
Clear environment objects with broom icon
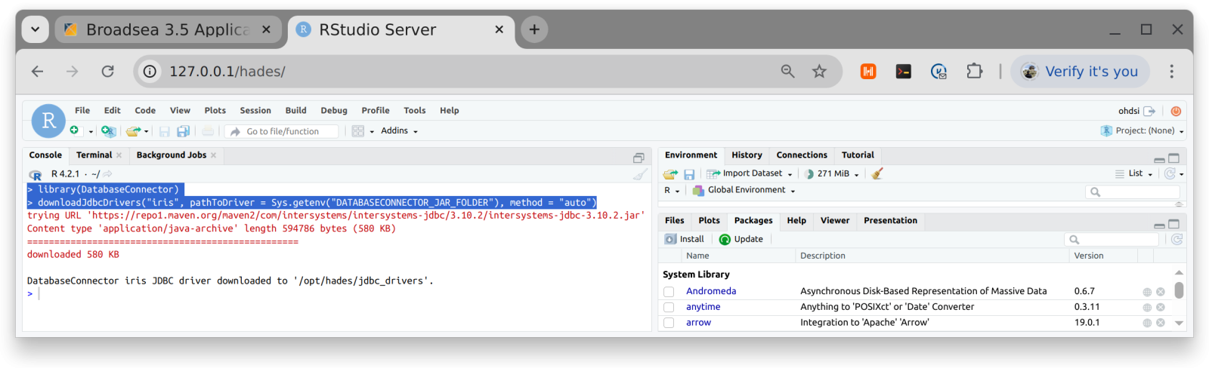877,173
